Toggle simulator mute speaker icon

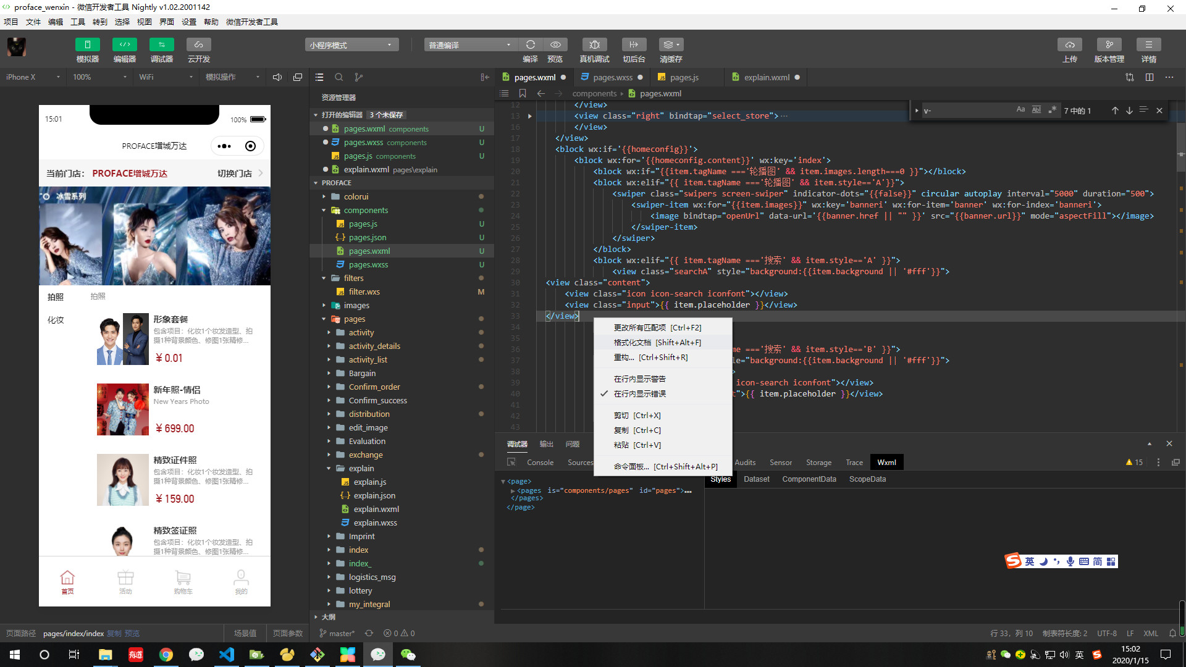(x=277, y=77)
